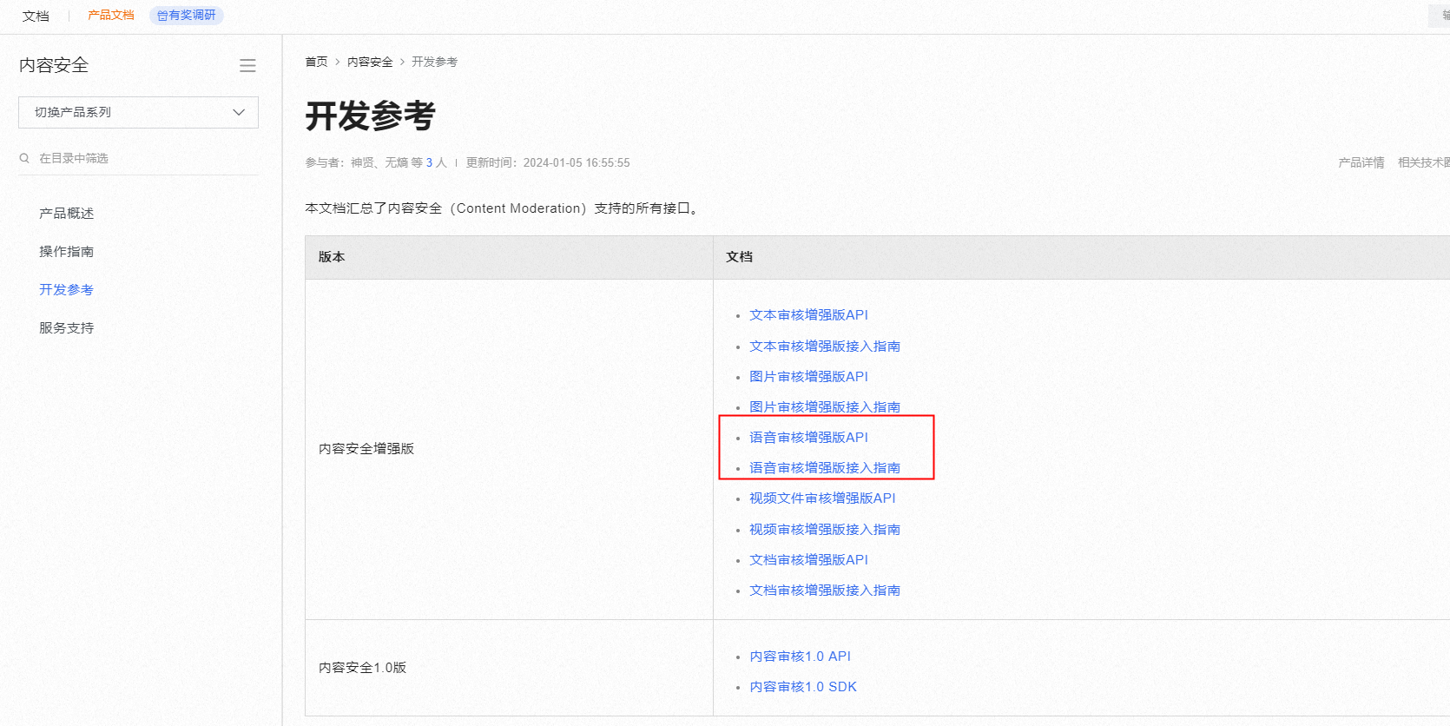Click the 更新时间 2024-01-05 timestamp text
This screenshot has width=1450, height=726.
point(548,162)
